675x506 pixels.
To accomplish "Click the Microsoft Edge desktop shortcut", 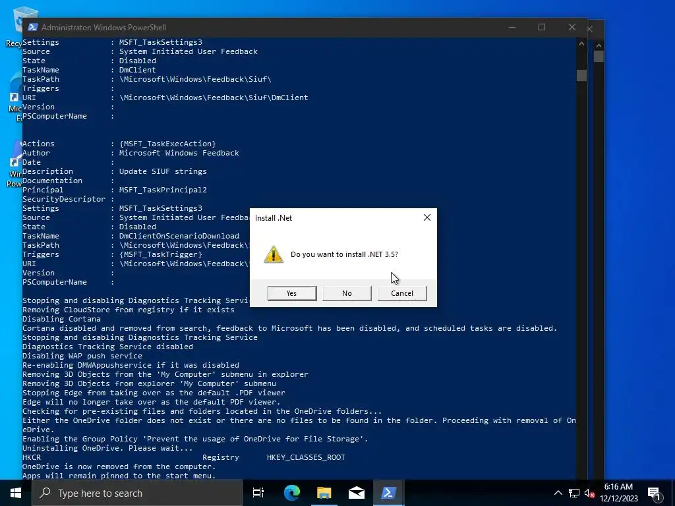I will (x=15, y=98).
